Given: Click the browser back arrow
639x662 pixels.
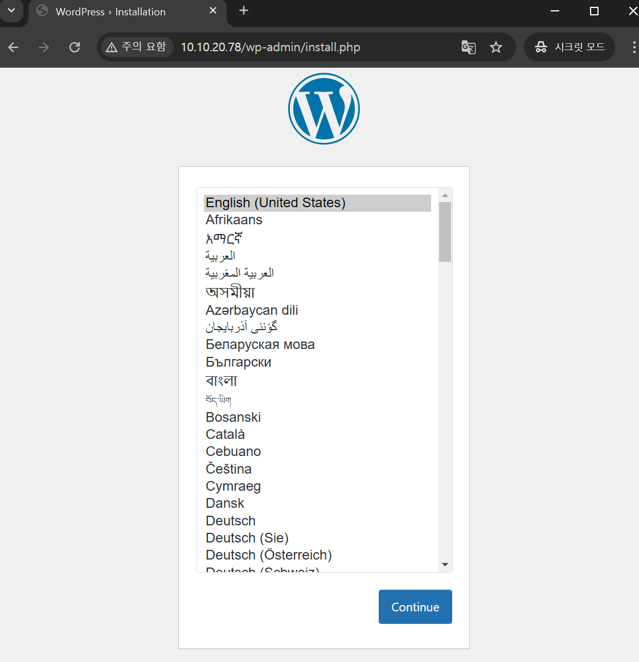Looking at the screenshot, I should coord(14,47).
